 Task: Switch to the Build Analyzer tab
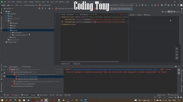[26, 67]
